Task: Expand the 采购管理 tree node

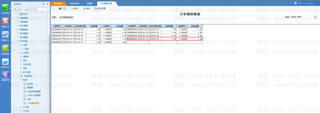Action: pos(18,22)
